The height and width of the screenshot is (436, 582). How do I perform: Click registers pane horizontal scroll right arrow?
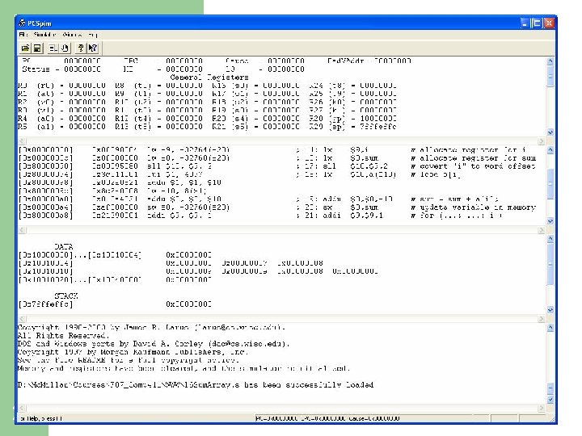click(541, 141)
